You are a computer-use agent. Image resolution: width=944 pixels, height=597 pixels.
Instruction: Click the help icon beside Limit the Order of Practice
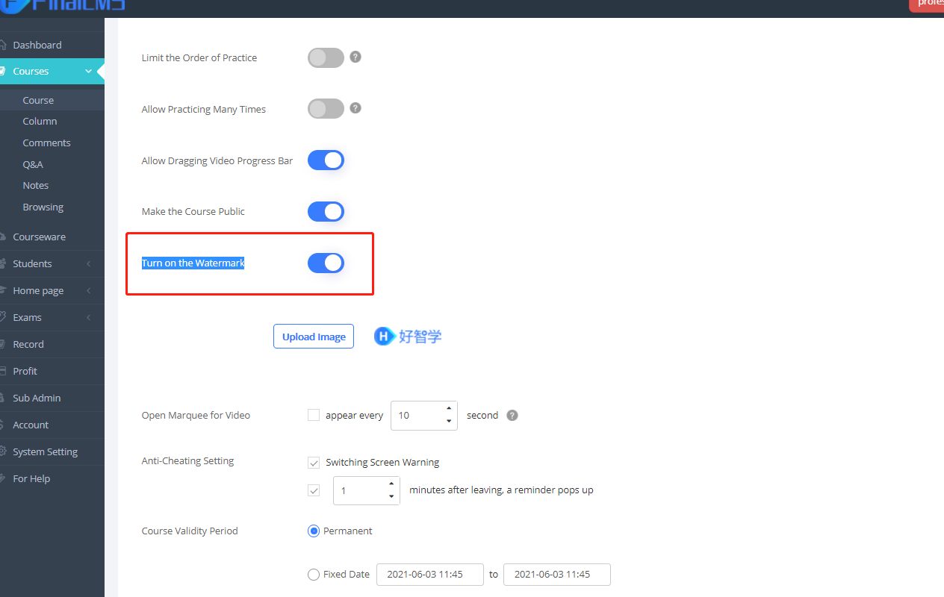click(355, 57)
